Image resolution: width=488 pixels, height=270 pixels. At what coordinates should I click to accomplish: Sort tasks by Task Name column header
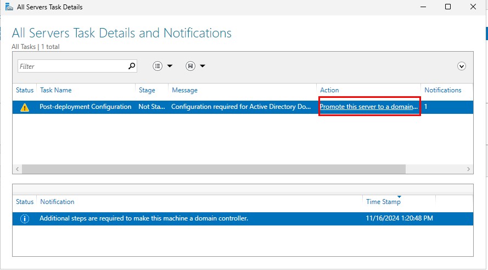tap(56, 90)
